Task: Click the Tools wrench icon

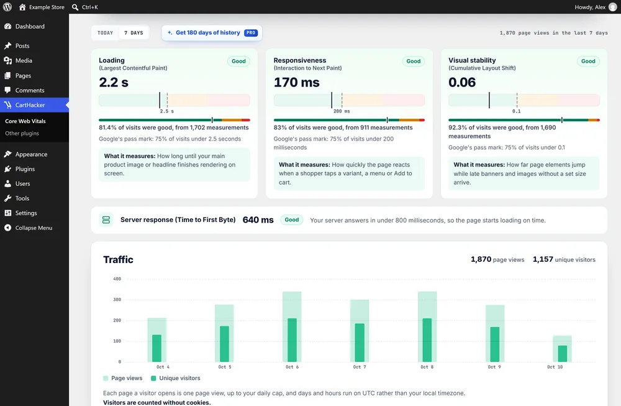Action: [x=7, y=198]
